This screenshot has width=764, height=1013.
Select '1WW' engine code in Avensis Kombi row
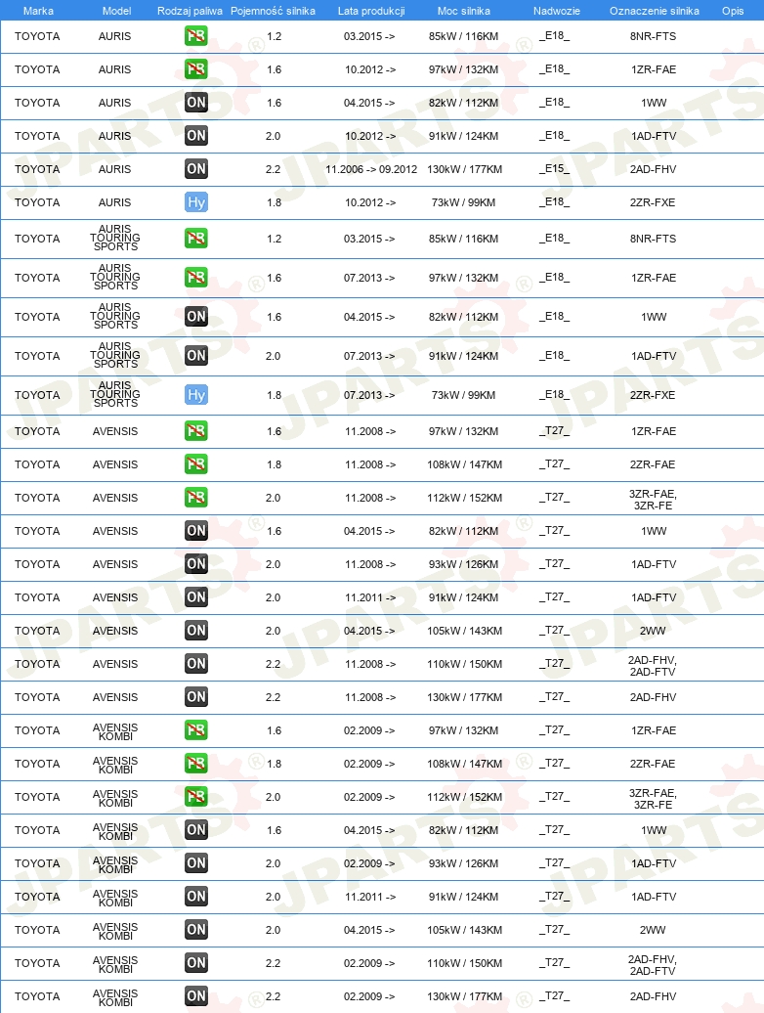[654, 830]
